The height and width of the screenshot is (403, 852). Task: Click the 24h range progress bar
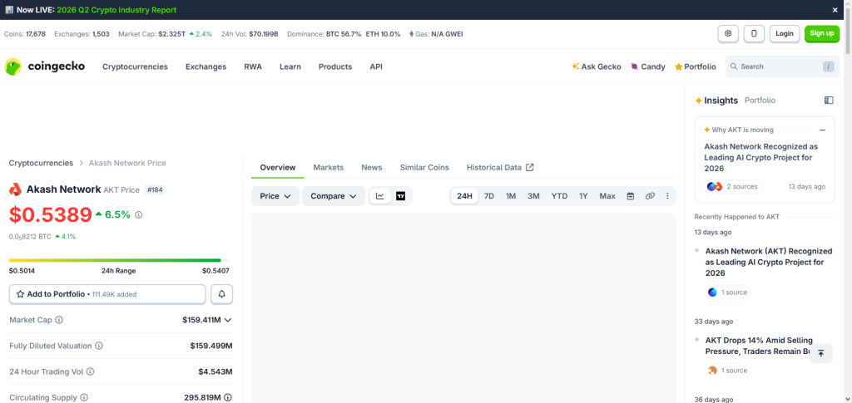tap(119, 260)
